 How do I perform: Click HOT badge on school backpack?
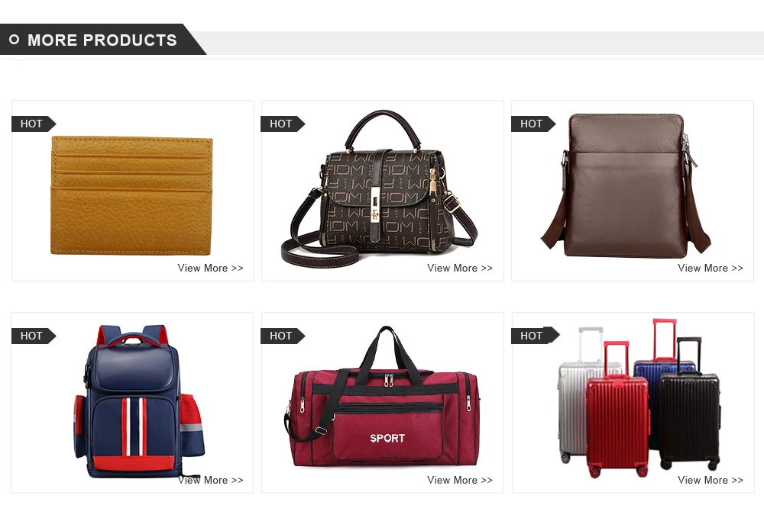pos(33,336)
